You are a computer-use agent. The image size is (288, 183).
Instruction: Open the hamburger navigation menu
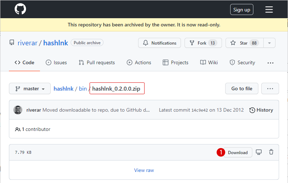[269, 9]
